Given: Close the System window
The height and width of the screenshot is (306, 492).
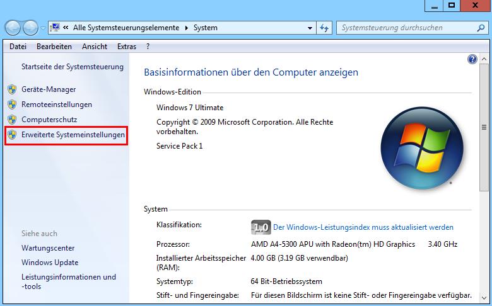Looking at the screenshot, I should click(x=476, y=6).
